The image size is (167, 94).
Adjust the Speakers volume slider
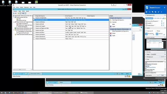[x=162, y=35]
